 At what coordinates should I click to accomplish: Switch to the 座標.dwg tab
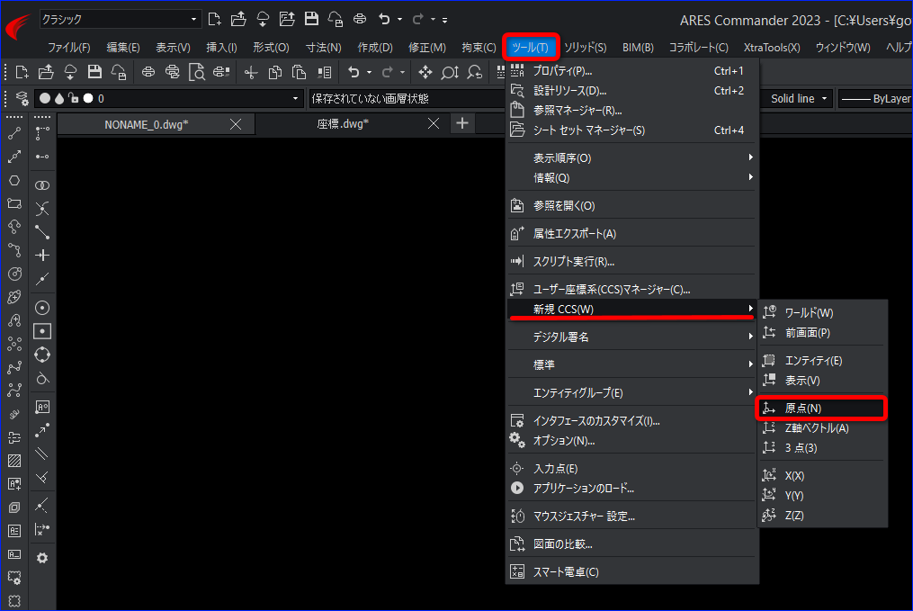coord(343,124)
